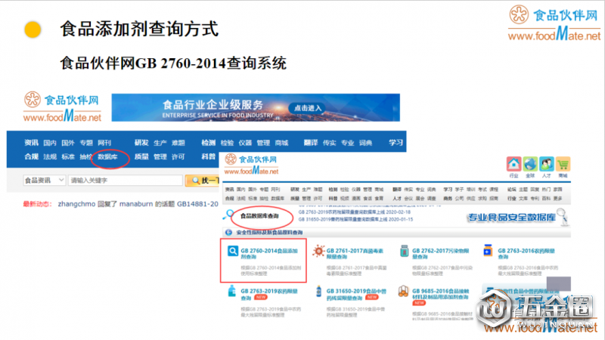Click the red house 行业 icon

coord(513,164)
